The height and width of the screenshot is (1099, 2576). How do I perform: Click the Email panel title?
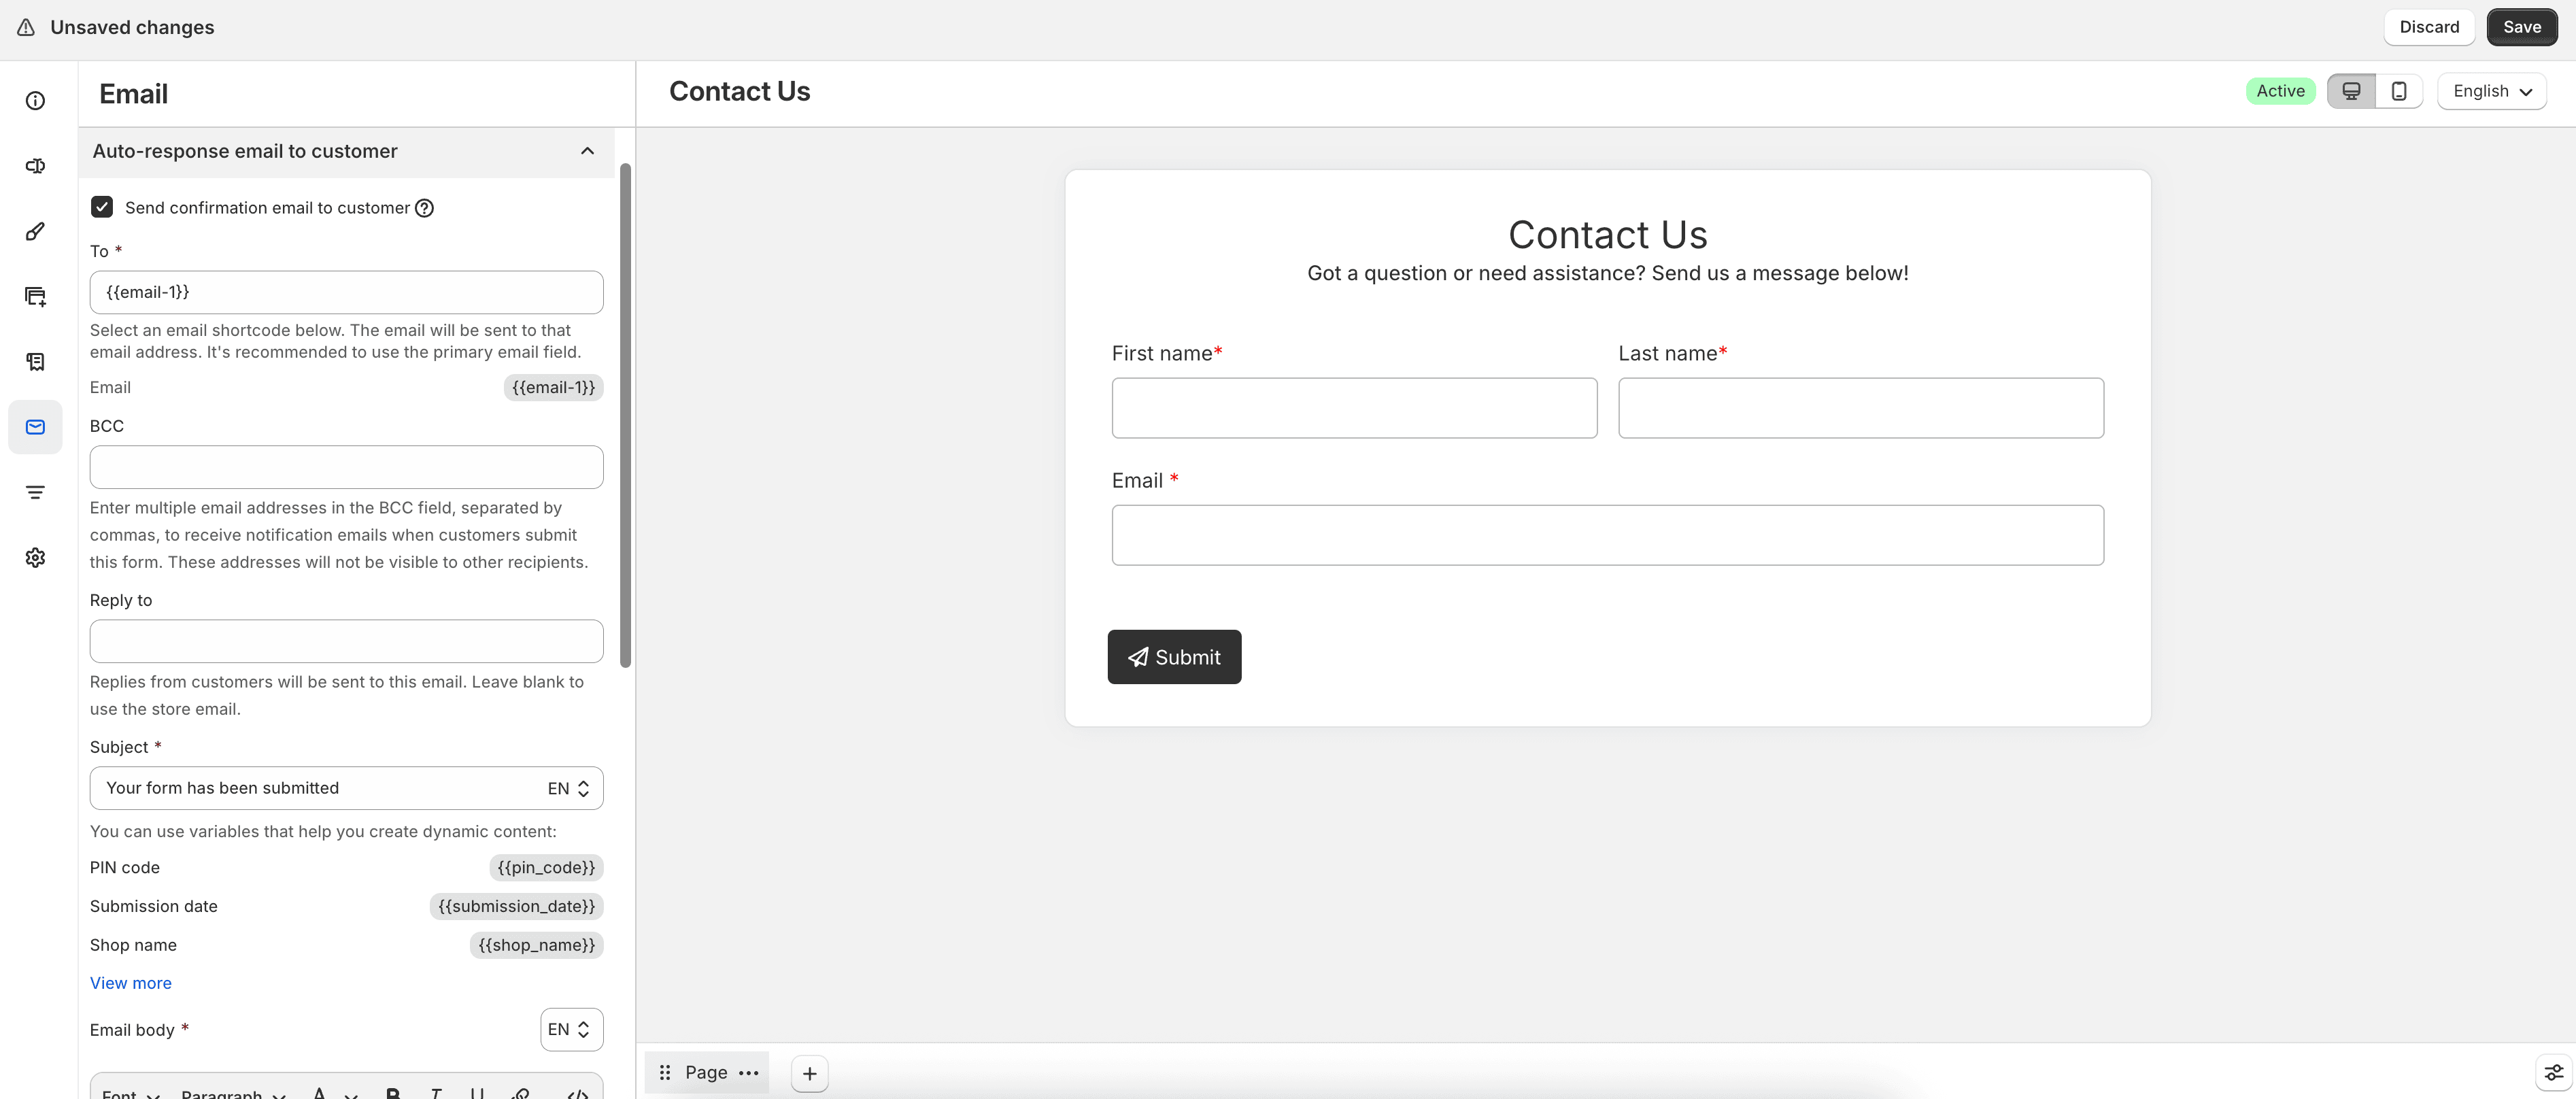pyautogui.click(x=133, y=94)
